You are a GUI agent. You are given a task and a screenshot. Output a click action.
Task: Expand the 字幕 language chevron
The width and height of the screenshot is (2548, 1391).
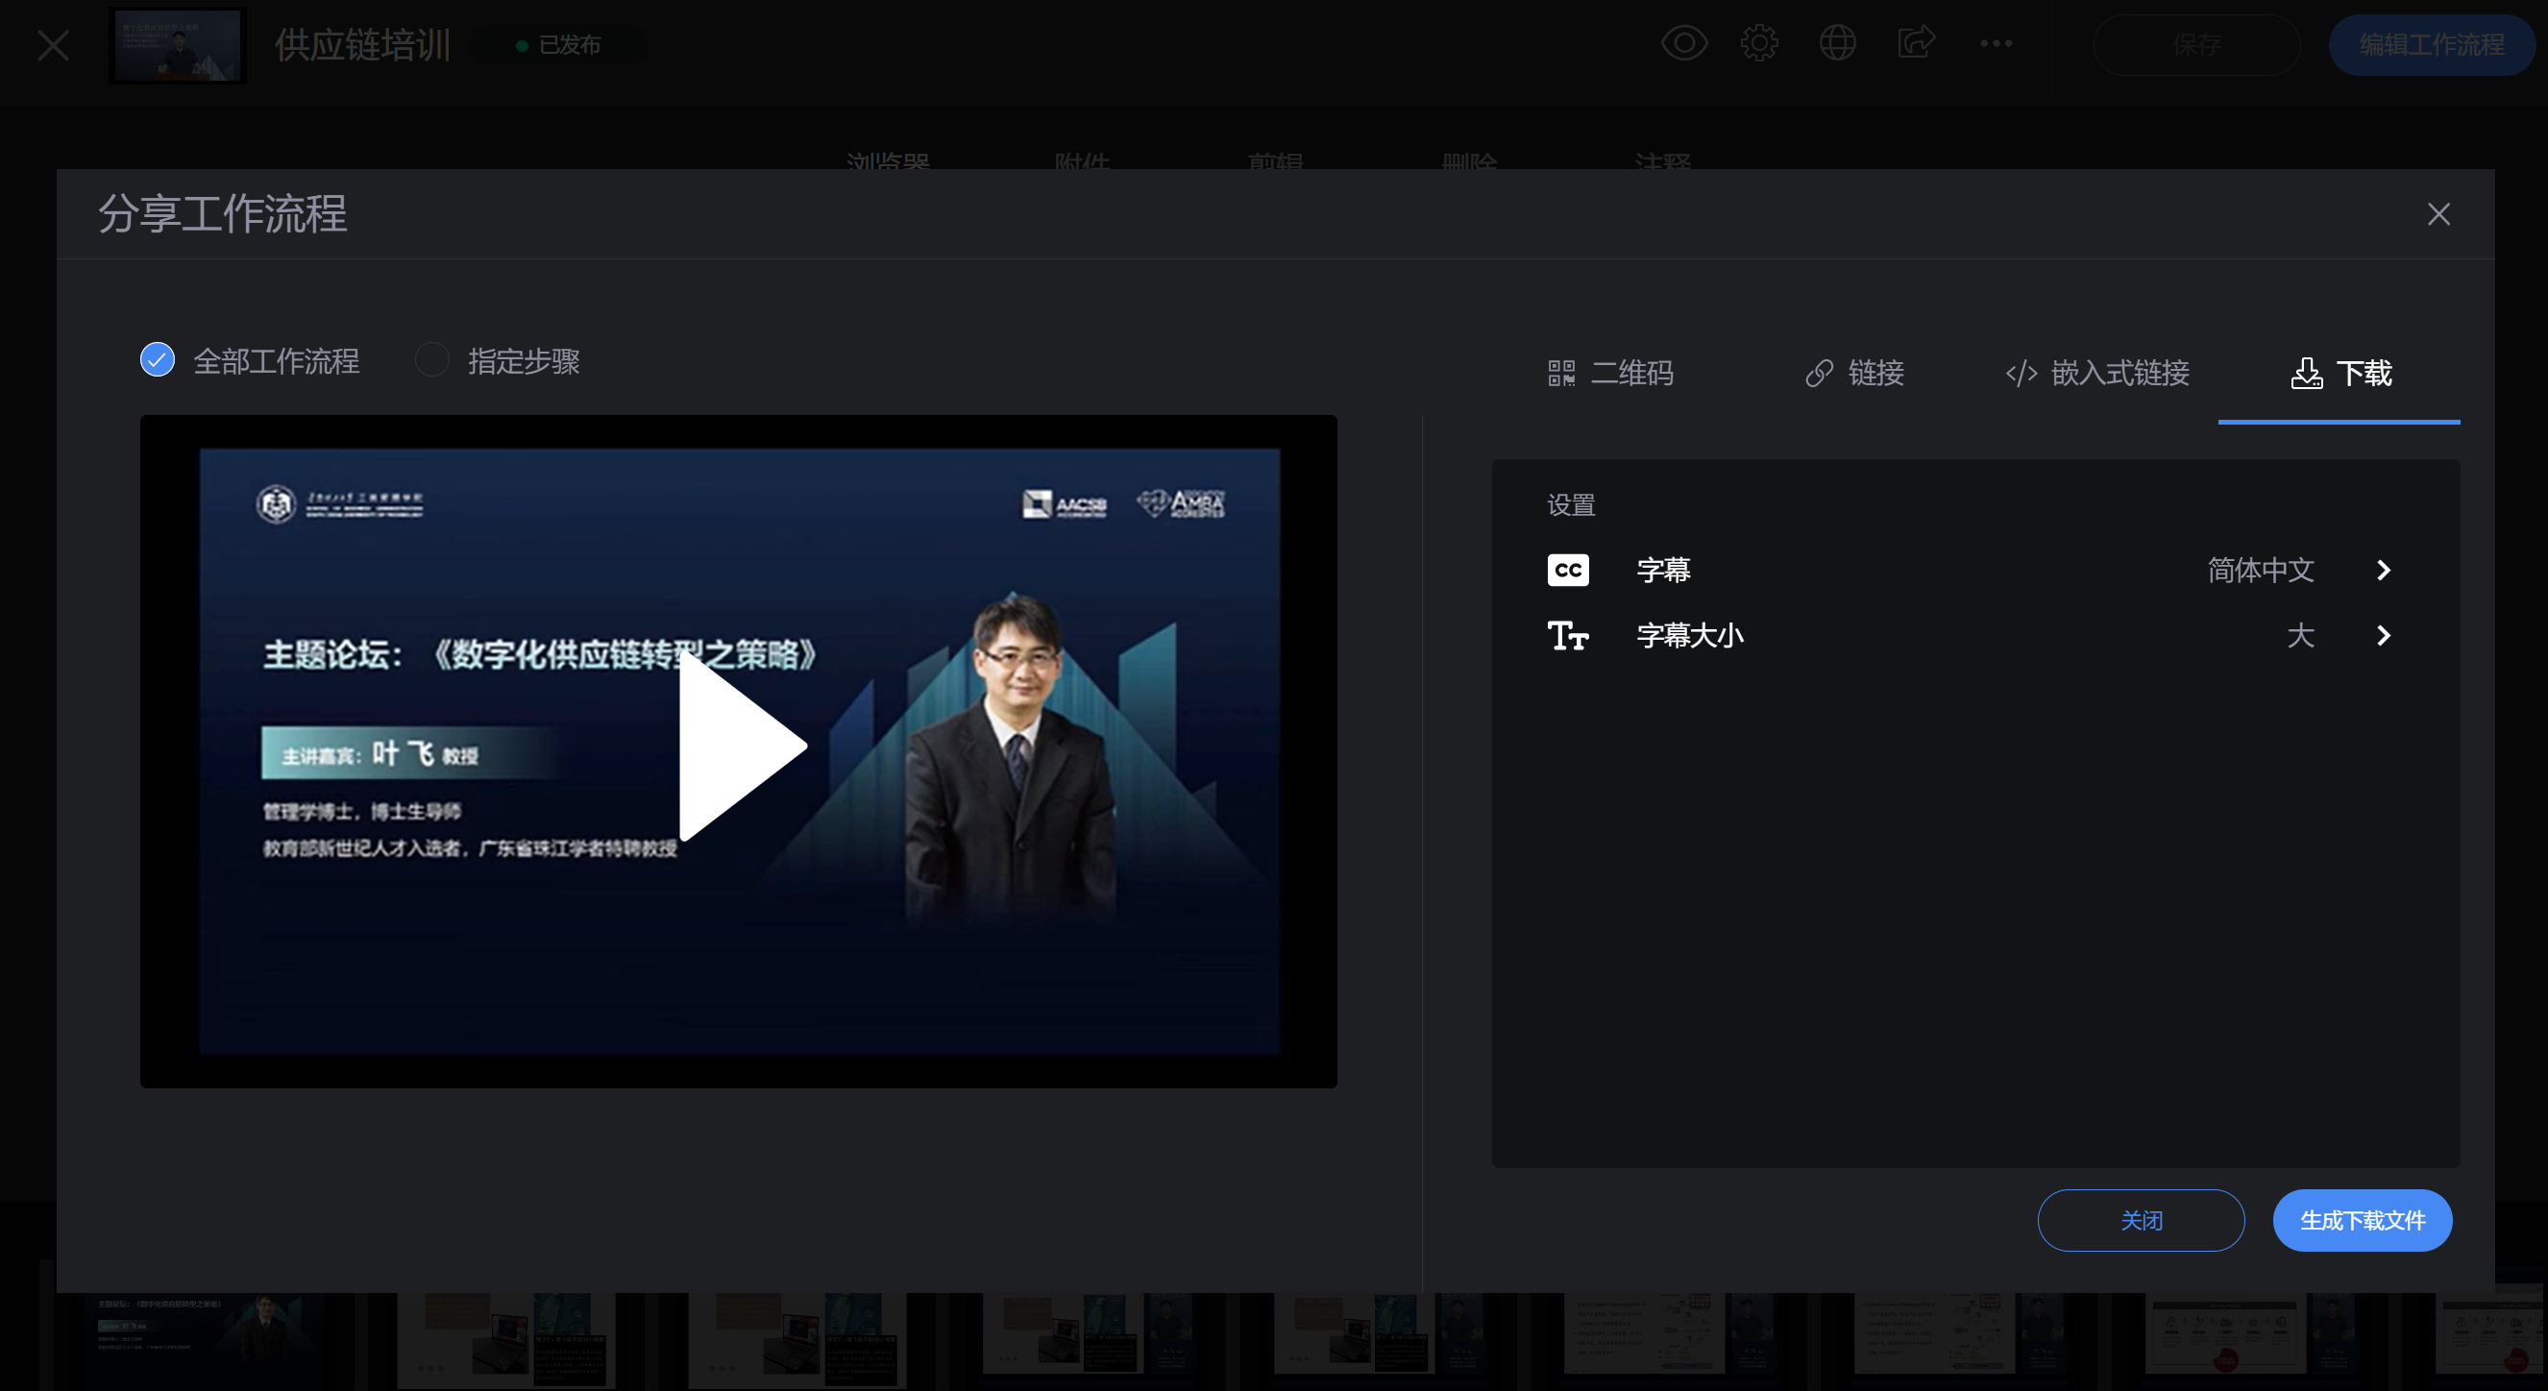click(x=2383, y=571)
